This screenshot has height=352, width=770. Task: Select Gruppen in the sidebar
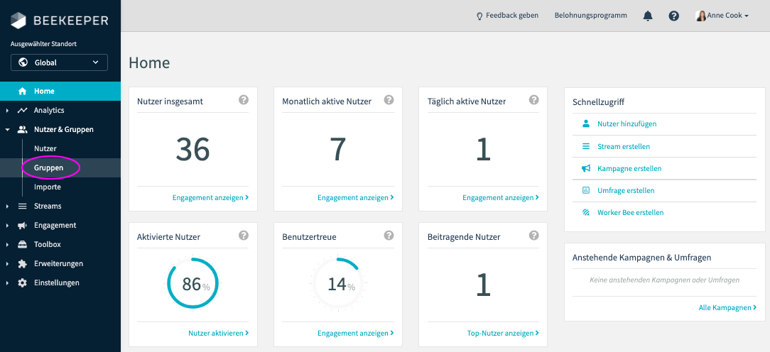point(48,167)
